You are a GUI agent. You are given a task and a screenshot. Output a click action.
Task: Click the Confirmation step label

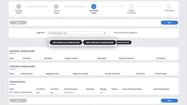pos(169,10)
